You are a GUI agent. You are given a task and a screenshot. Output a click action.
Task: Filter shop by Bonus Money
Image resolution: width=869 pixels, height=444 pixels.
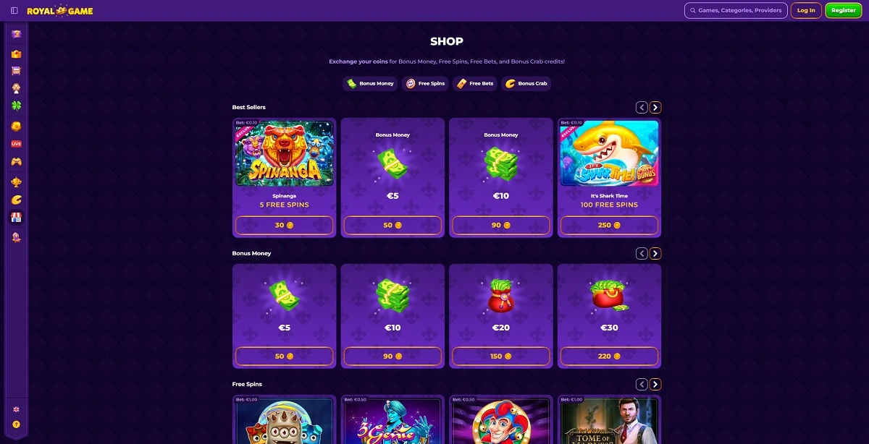[x=370, y=83]
